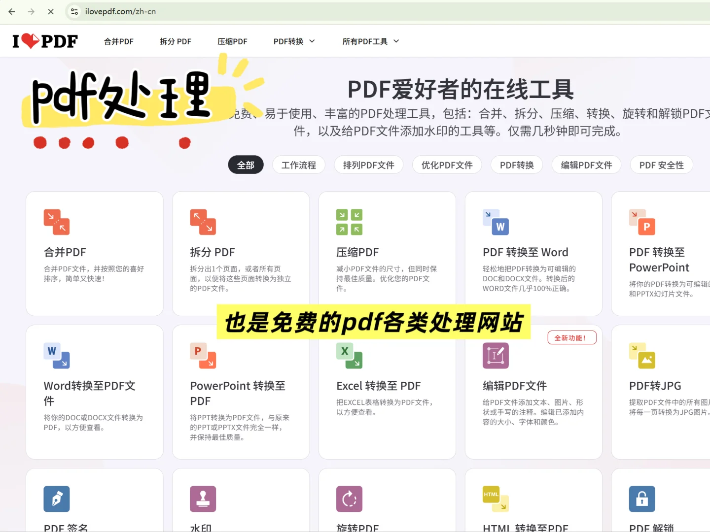Click the 压缩PDF compress icon
710x532 pixels.
point(350,222)
